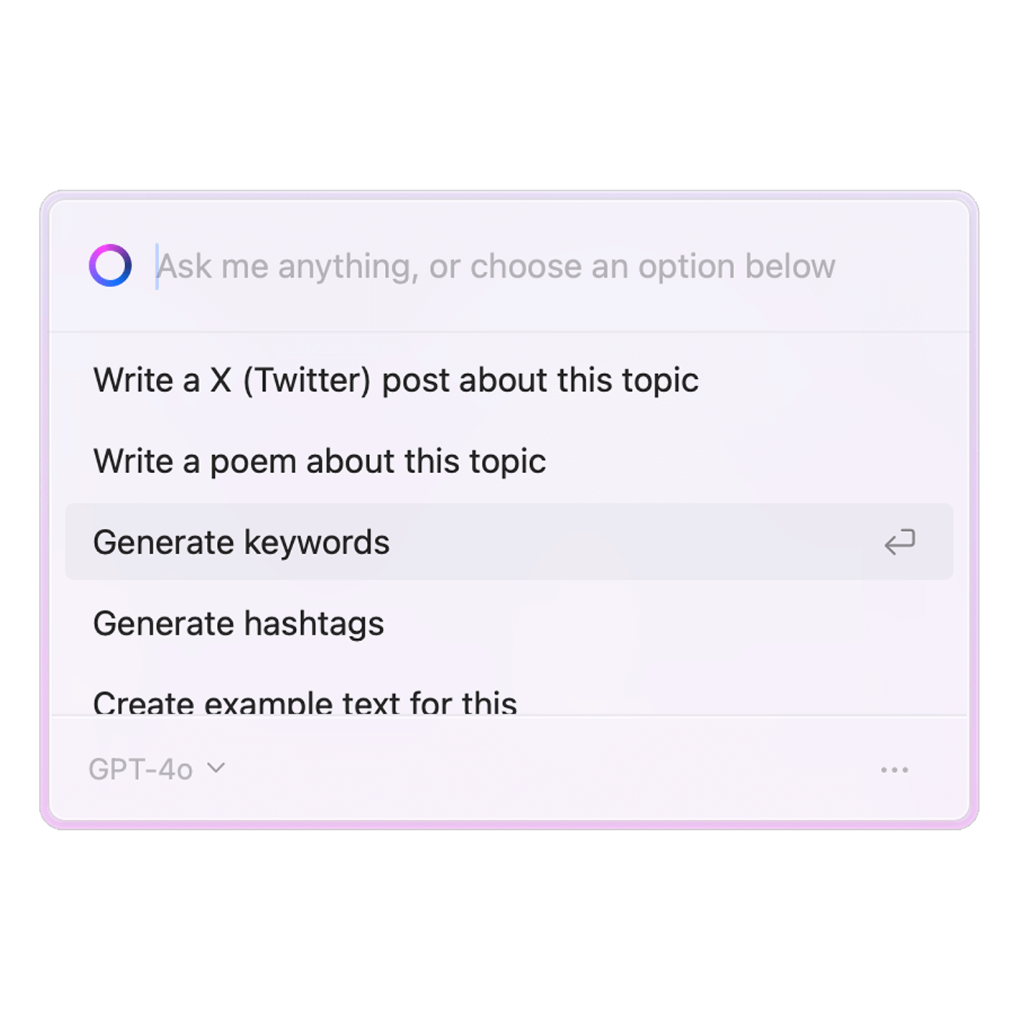
Task: Expand the AI model dropdown list
Action: point(157,770)
